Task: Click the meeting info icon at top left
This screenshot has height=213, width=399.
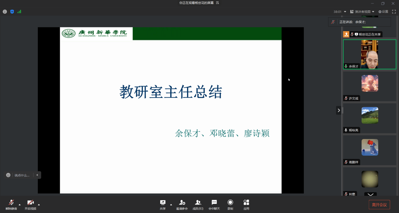Action: pyautogui.click(x=5, y=12)
